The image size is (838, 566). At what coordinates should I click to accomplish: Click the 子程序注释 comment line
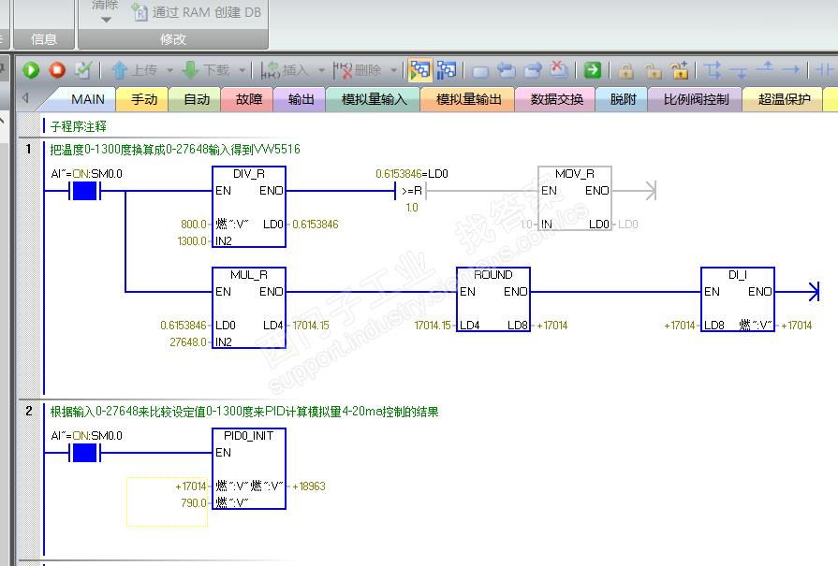tap(79, 126)
